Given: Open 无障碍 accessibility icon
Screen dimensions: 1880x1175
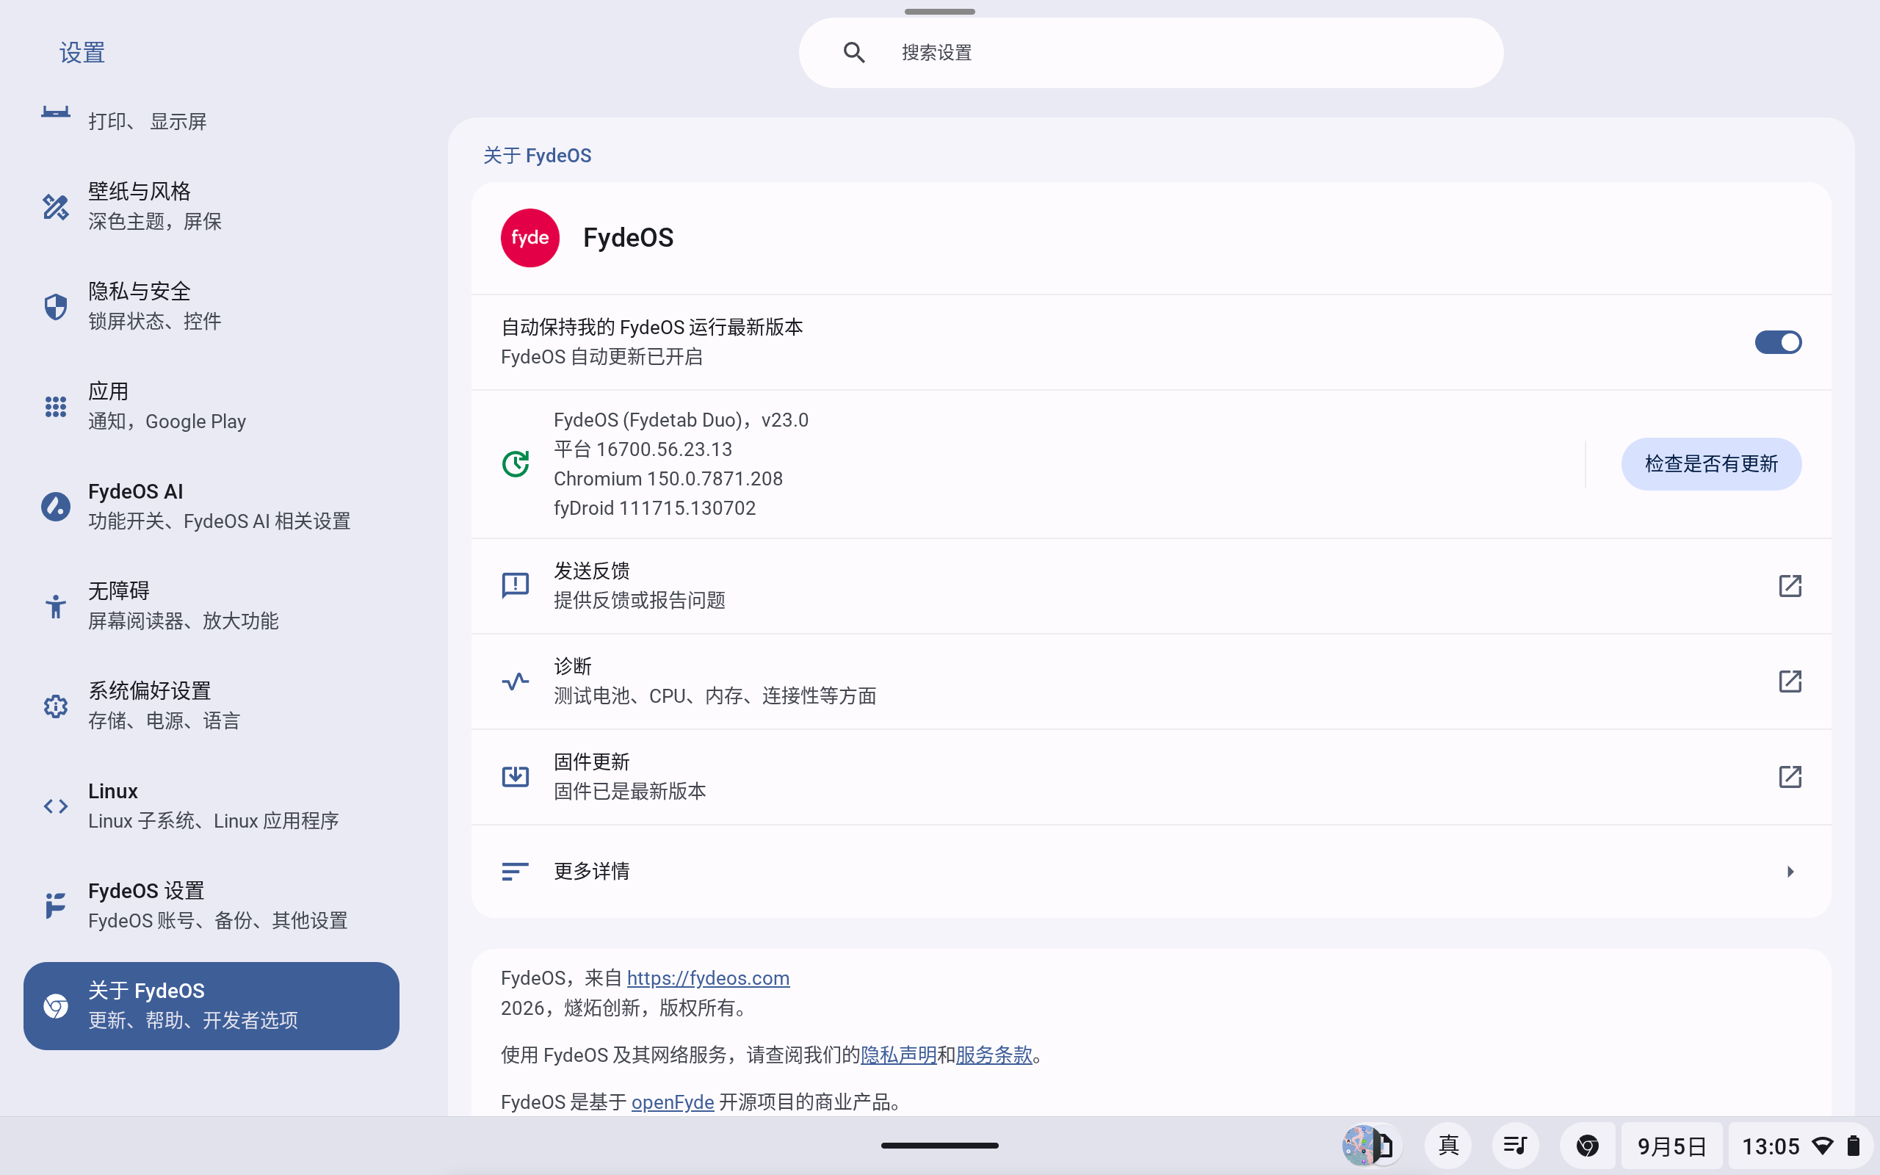Looking at the screenshot, I should click(55, 606).
